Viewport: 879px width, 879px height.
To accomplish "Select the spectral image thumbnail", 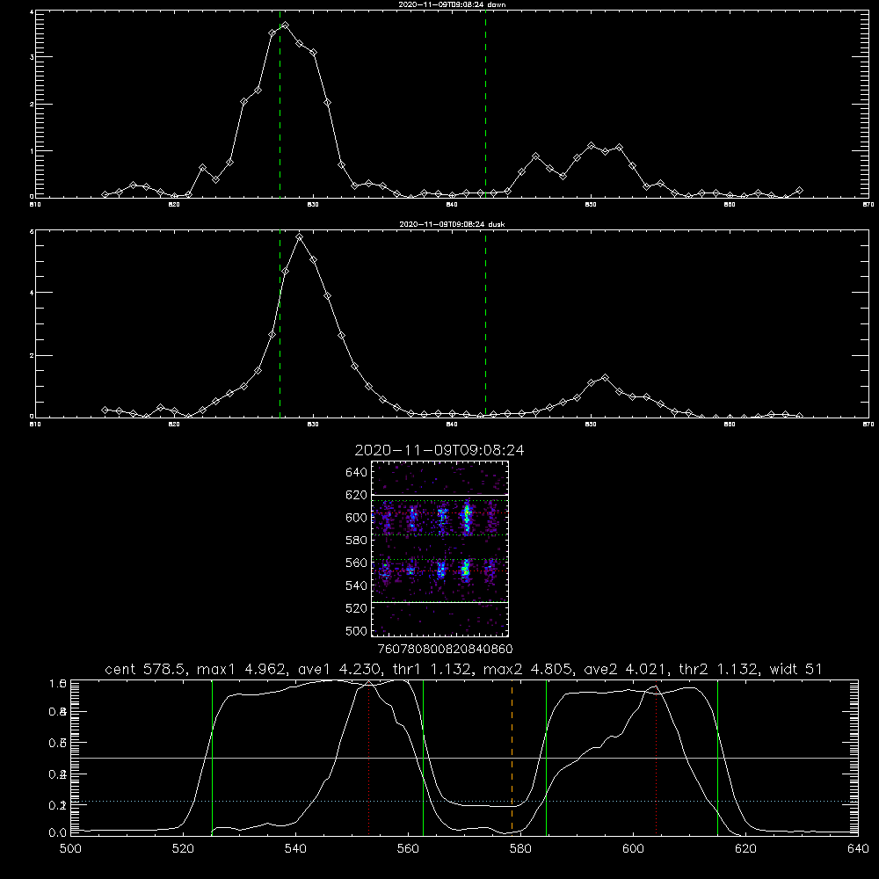I will [x=439, y=548].
